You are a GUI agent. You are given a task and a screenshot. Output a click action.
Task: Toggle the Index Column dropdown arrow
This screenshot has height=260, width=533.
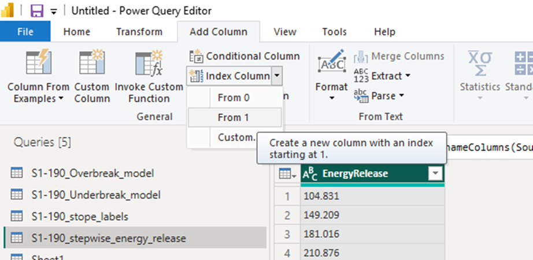coord(277,76)
